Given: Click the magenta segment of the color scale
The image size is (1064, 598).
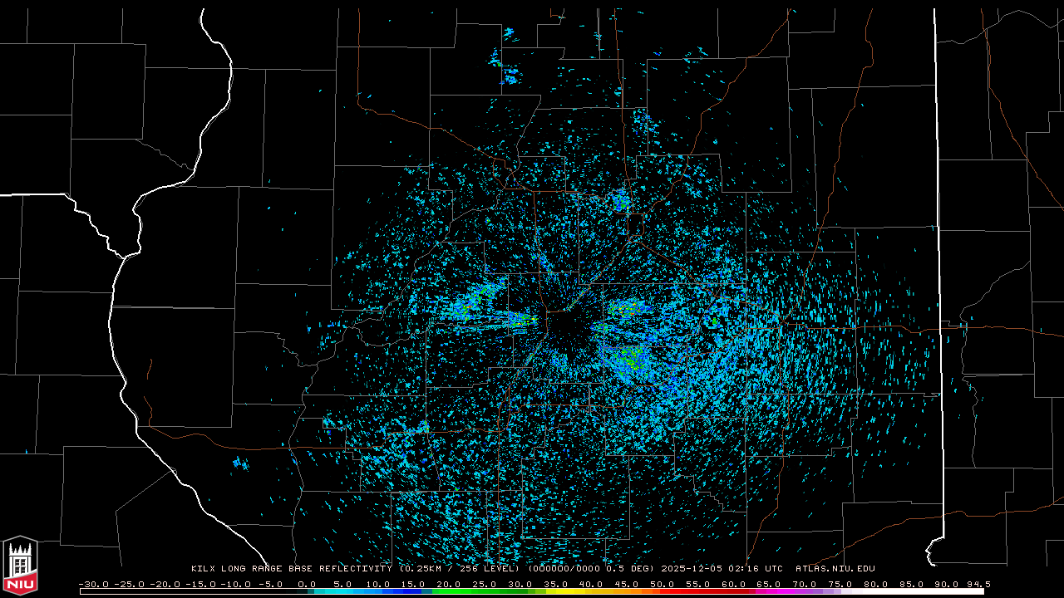Looking at the screenshot, I should 781,591.
